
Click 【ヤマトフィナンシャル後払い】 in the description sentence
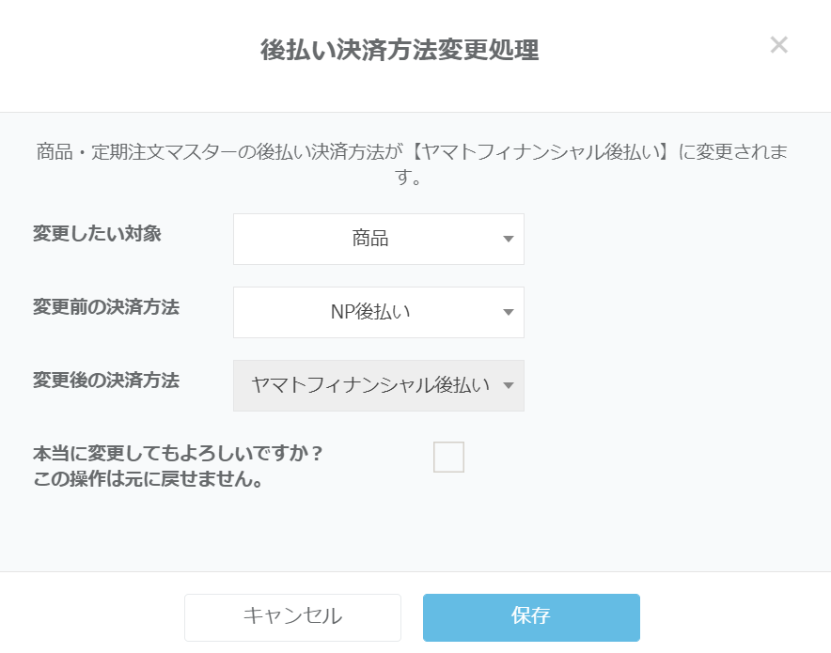point(542,152)
